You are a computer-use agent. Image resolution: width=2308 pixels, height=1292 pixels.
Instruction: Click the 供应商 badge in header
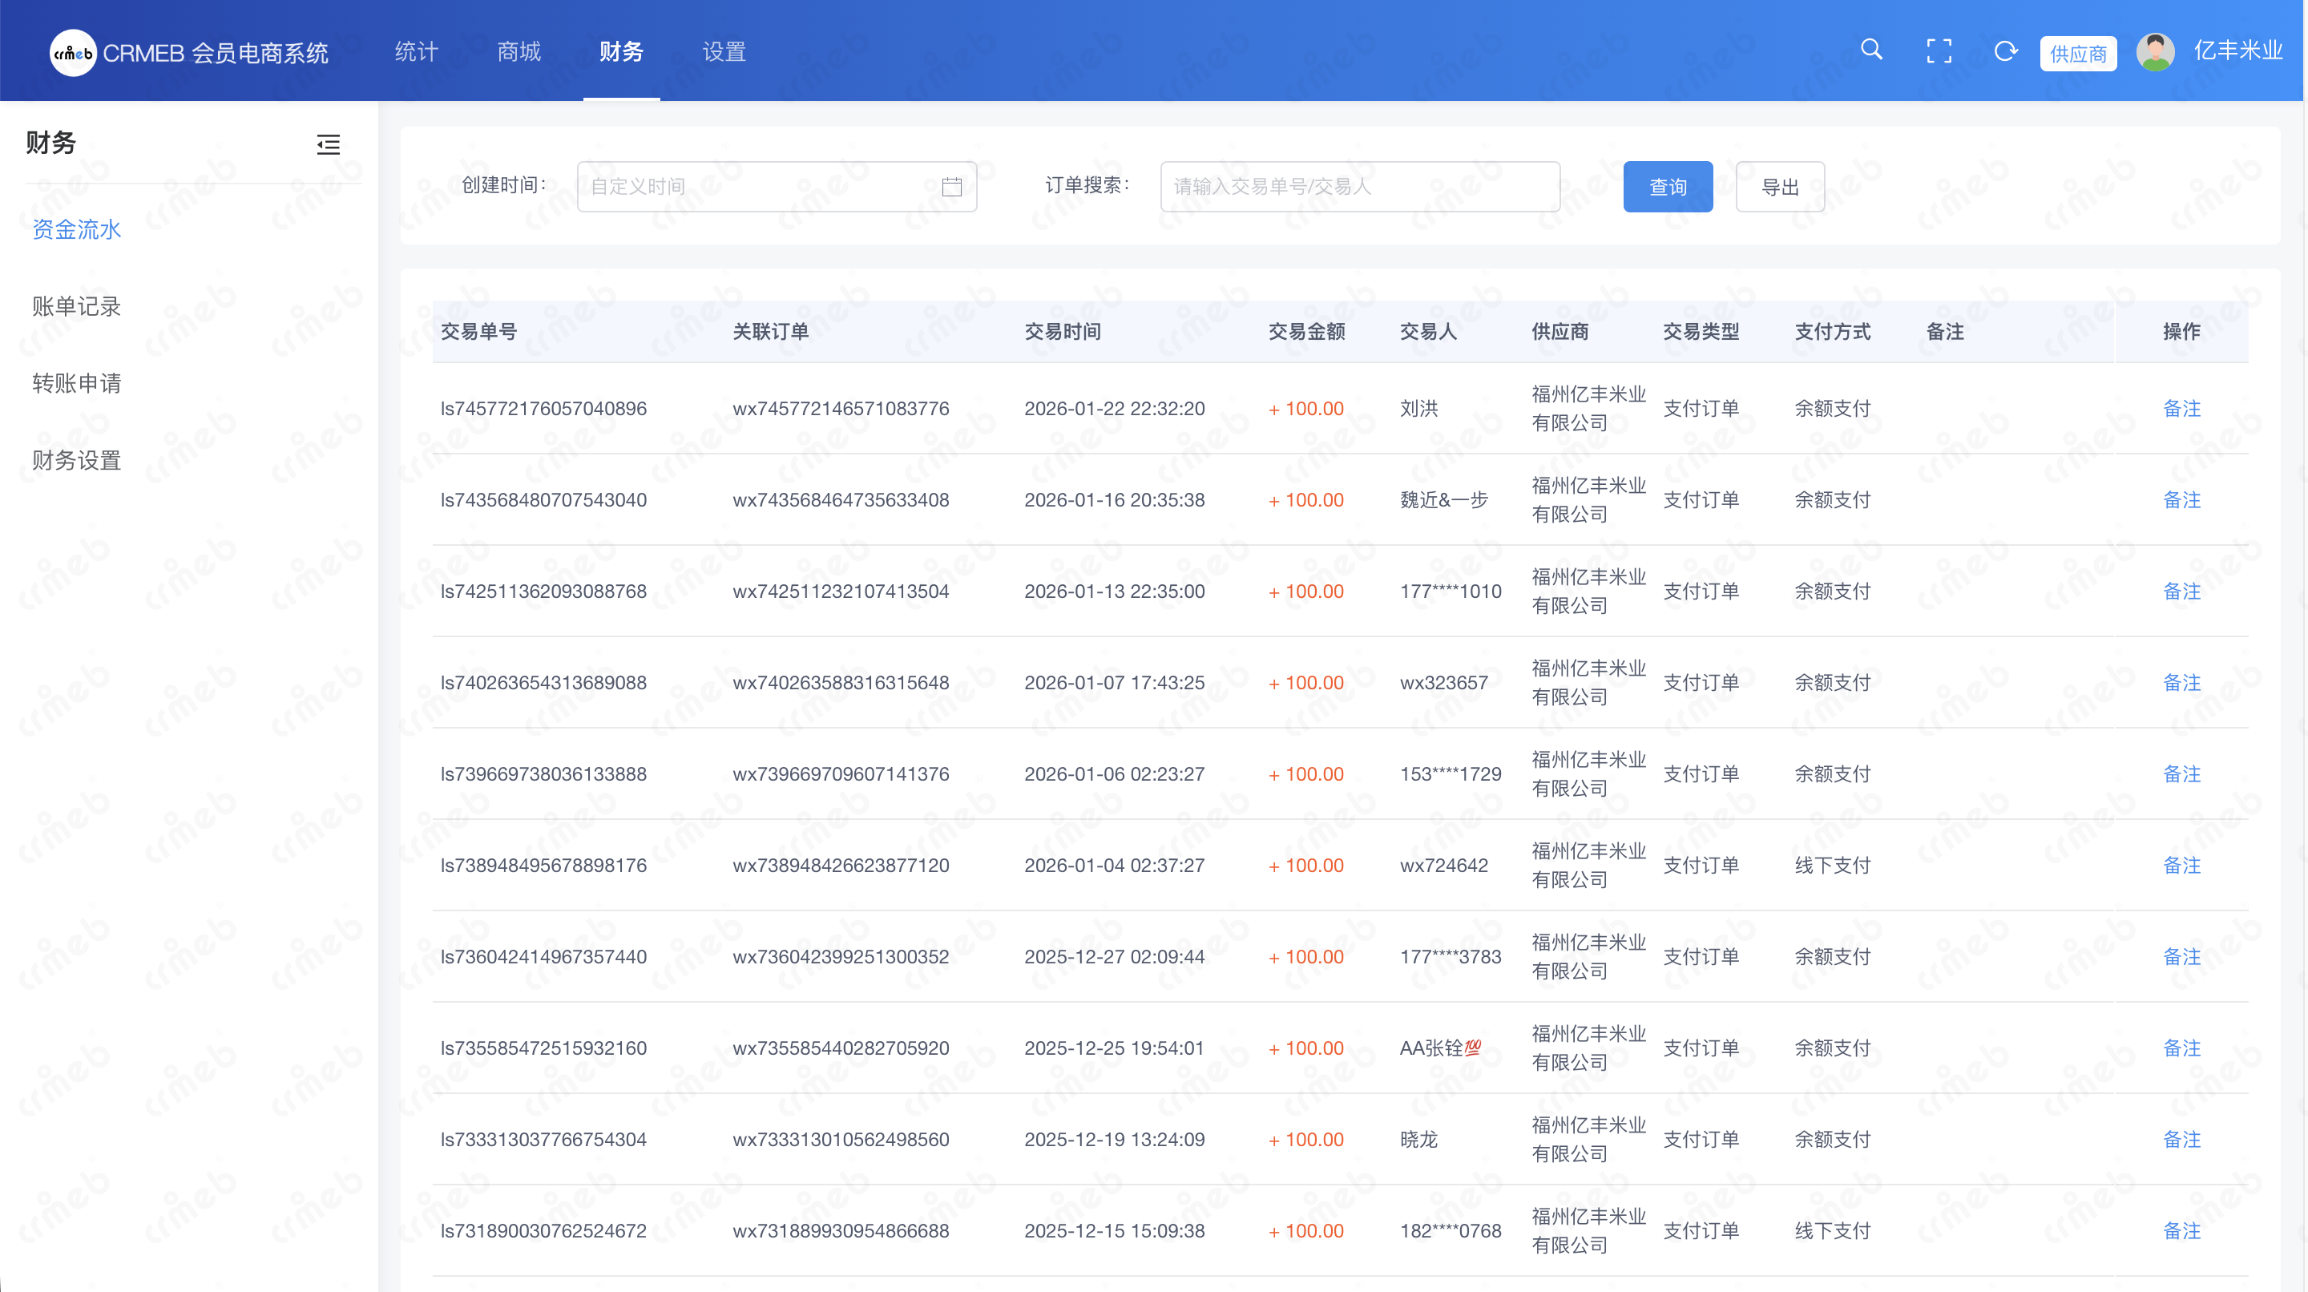click(x=2078, y=53)
